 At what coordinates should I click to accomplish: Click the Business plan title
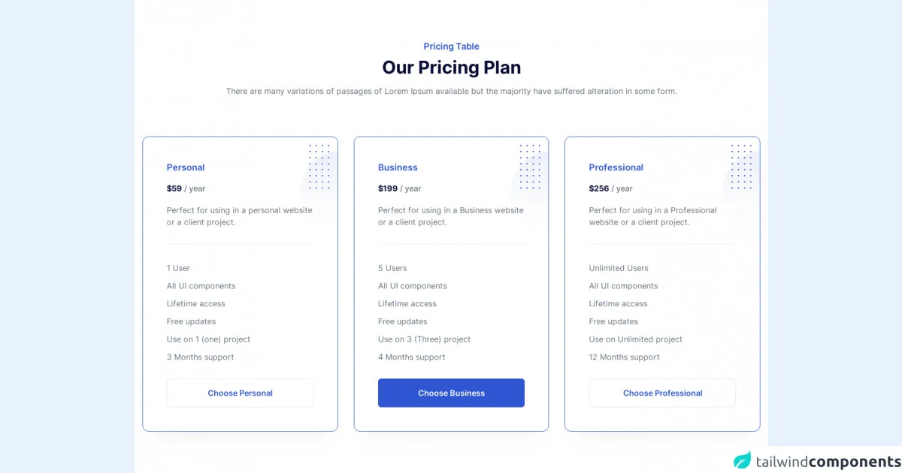[x=398, y=167]
